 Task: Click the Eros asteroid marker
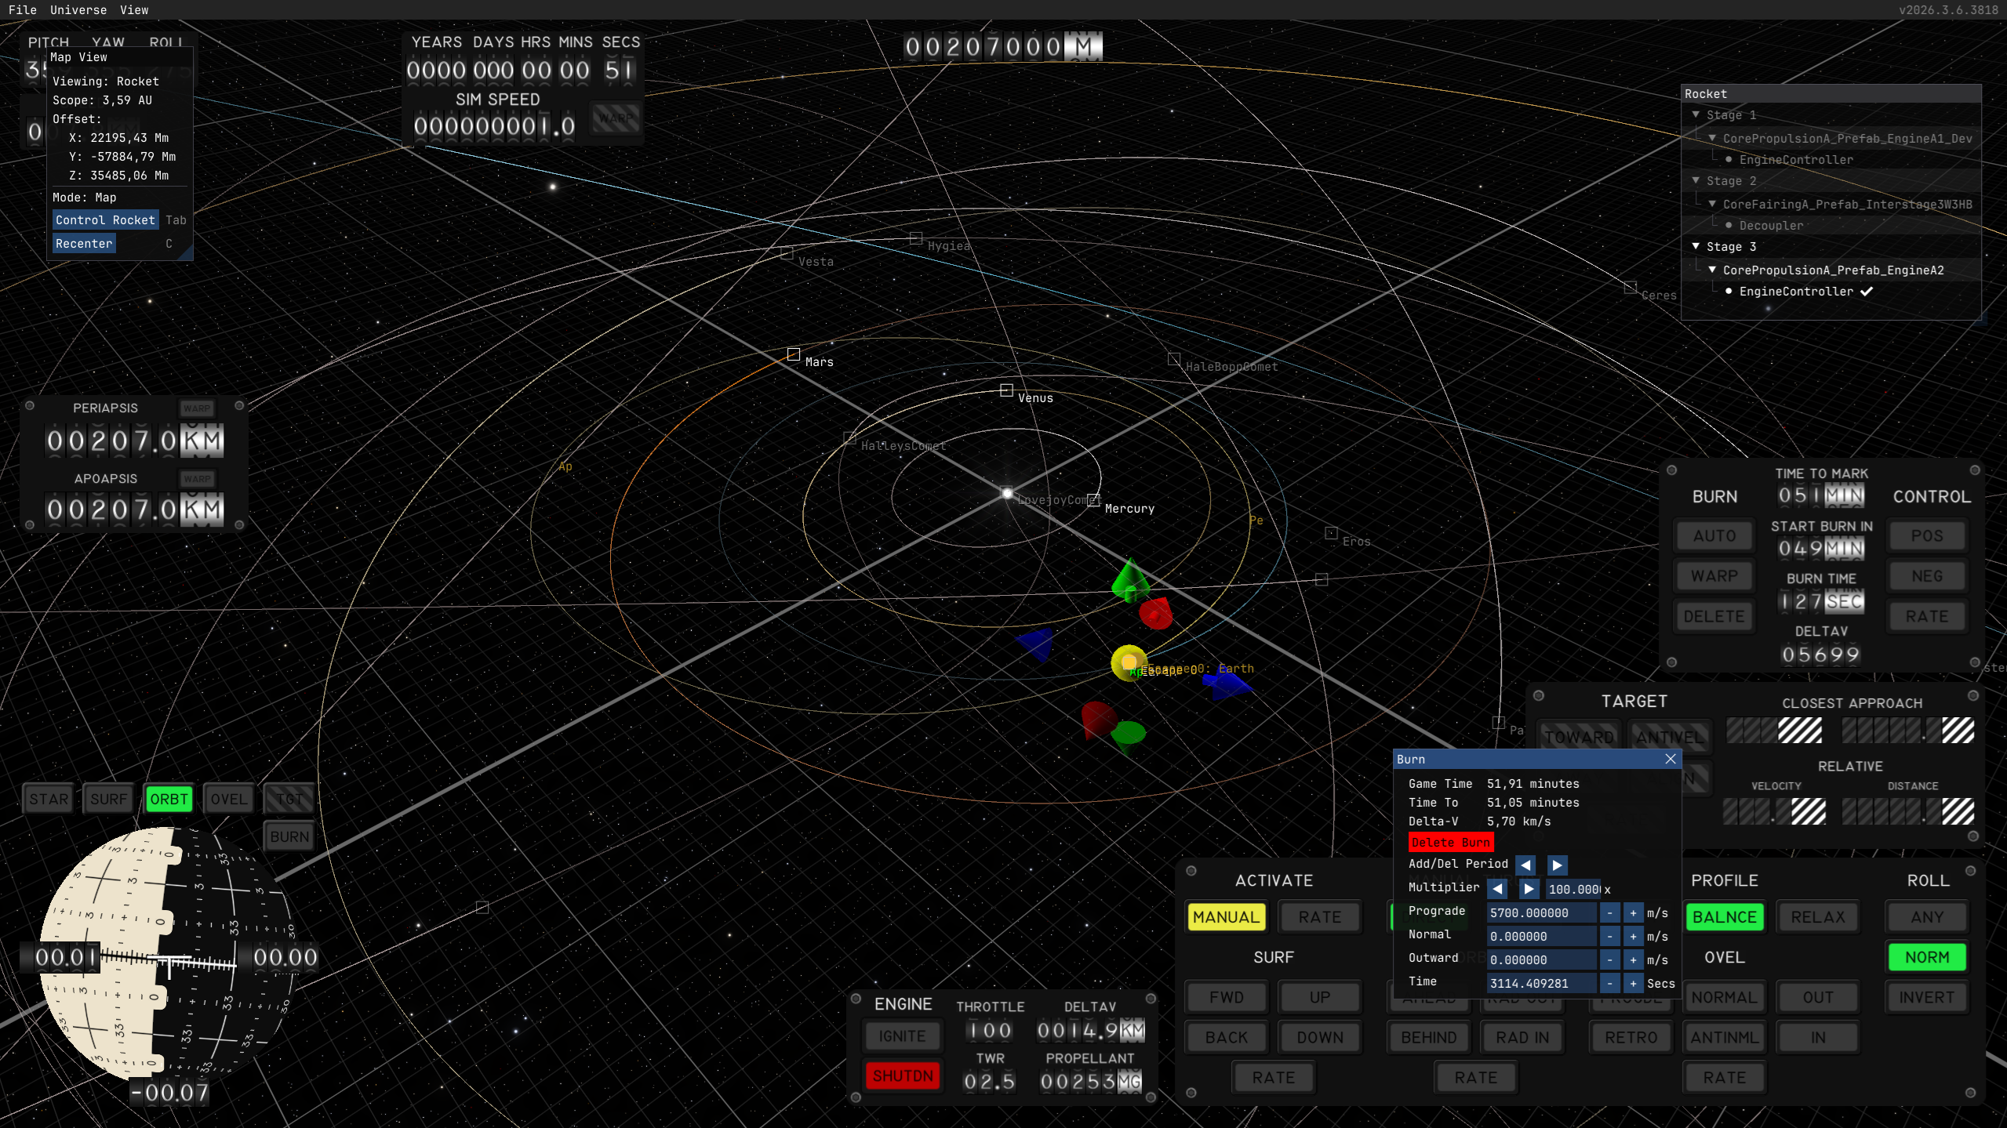1331,533
